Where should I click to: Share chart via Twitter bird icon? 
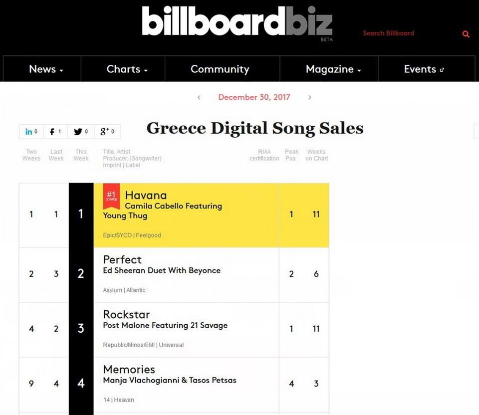click(81, 132)
